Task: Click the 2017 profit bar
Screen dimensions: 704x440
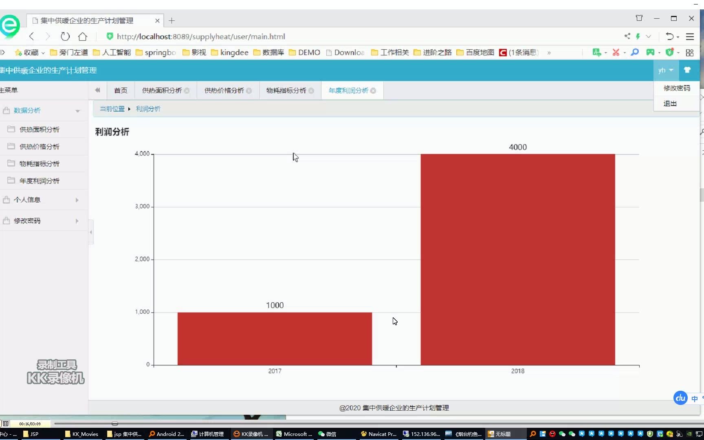Action: pos(275,339)
